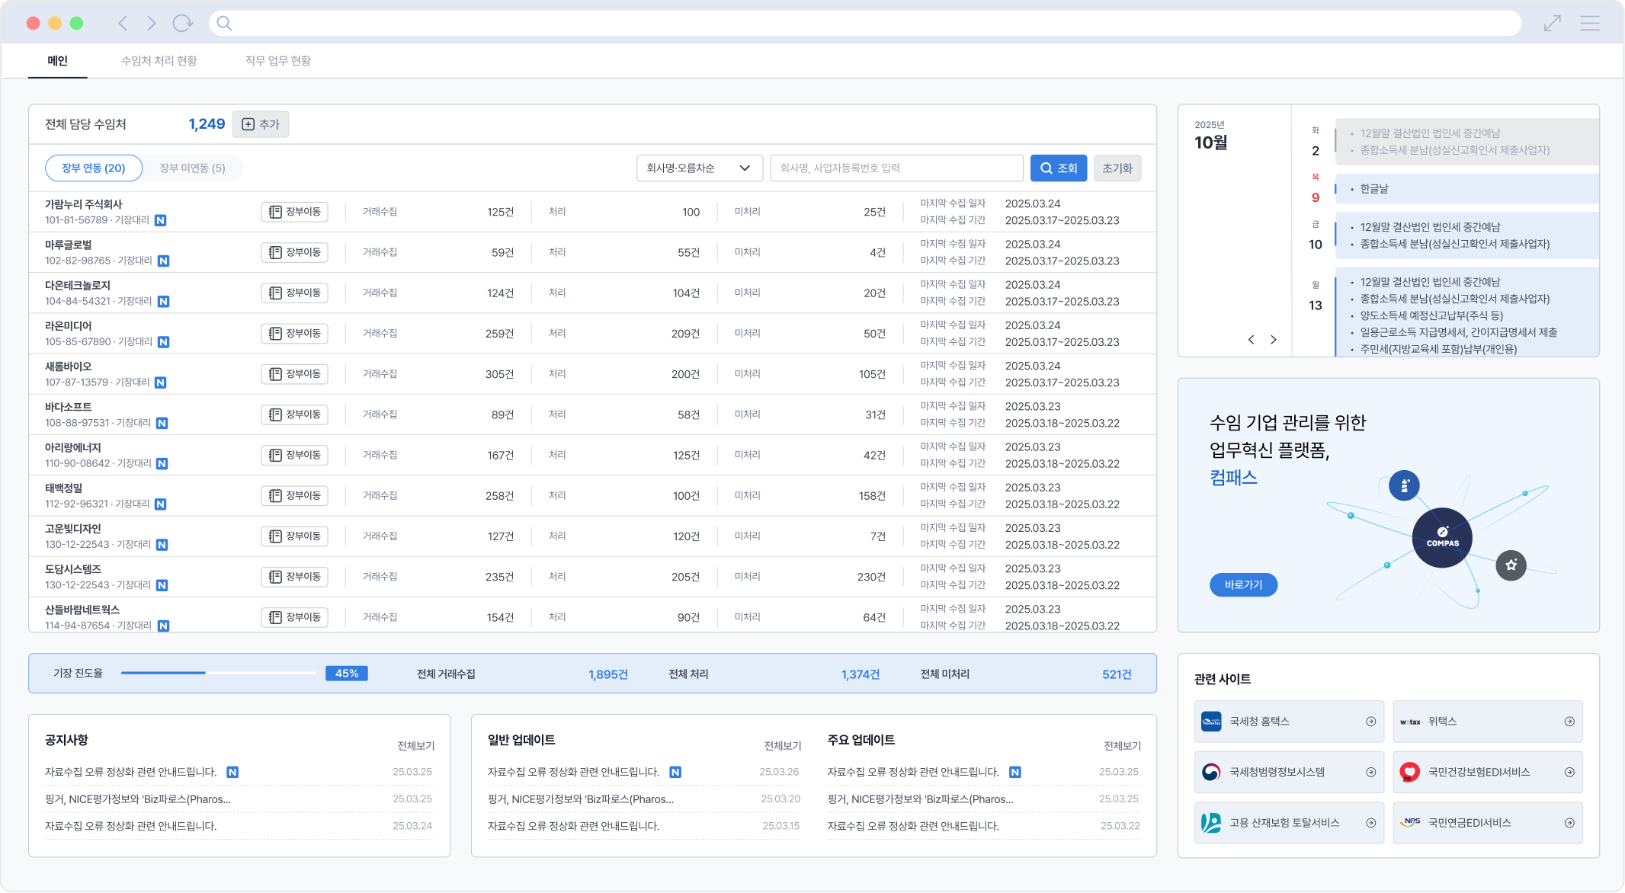Click the star icon in the banner graphic

[x=1511, y=565]
